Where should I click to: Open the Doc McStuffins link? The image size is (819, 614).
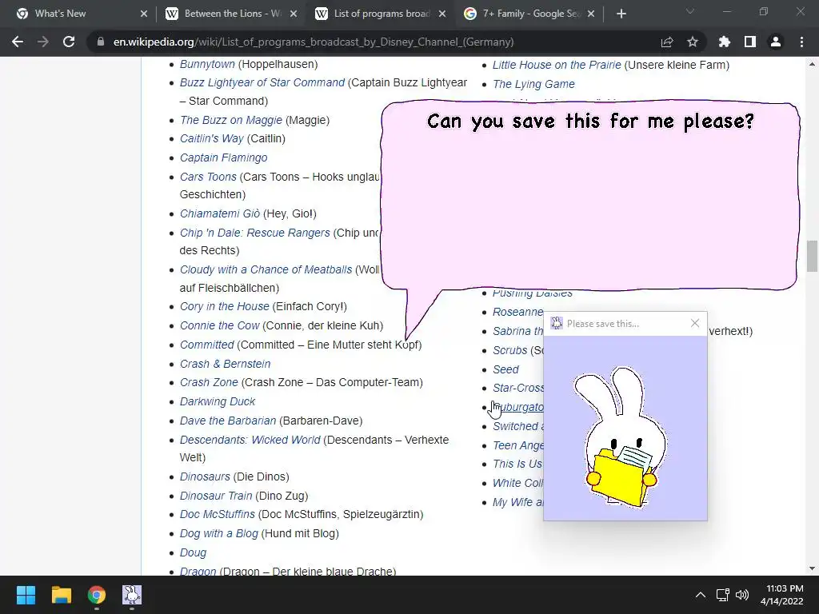pos(218,514)
